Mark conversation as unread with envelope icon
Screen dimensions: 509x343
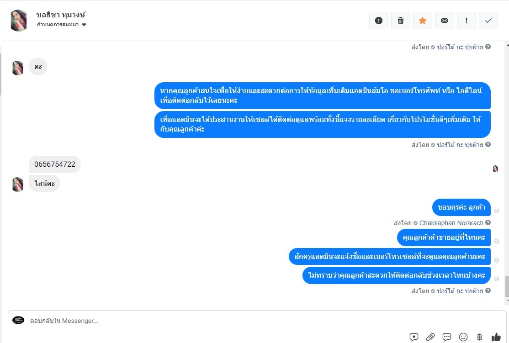click(x=445, y=21)
